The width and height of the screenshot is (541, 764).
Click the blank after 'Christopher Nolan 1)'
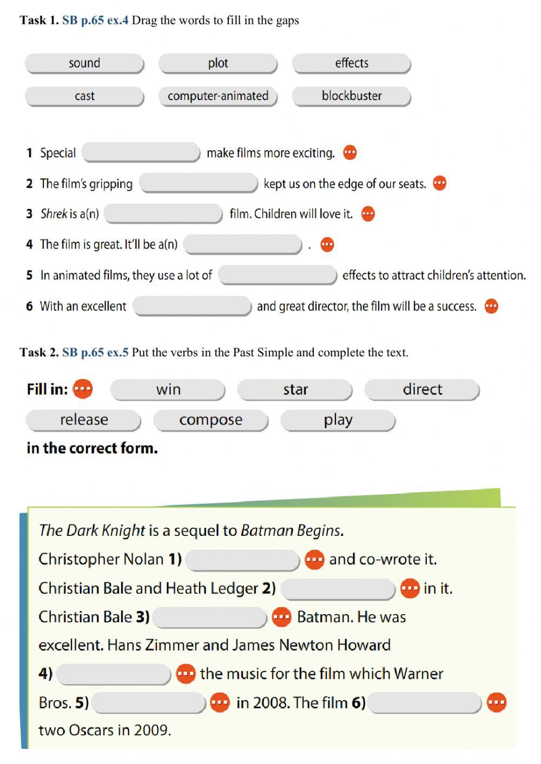[x=242, y=560]
